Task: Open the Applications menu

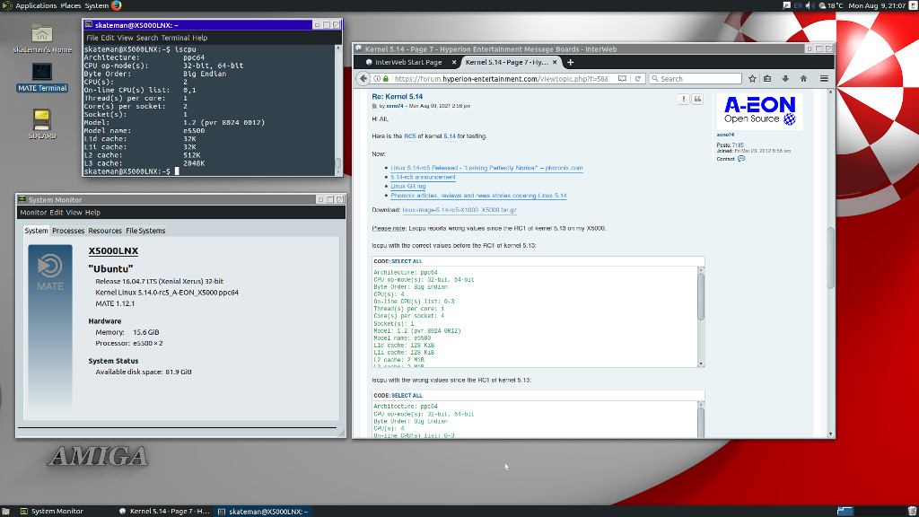Action: click(36, 5)
